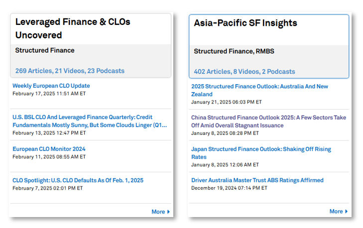Screen dimensions: 363x228
Task: Open Driver Australia Master Trust ABS article
Action: [x=257, y=180]
